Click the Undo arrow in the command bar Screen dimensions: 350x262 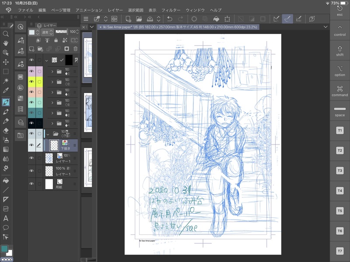pos(170,19)
